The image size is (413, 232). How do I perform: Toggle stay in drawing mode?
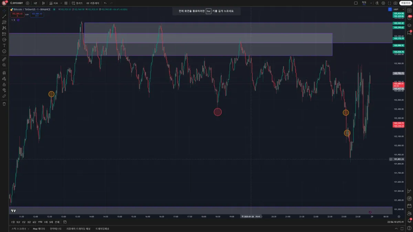tap(4, 78)
